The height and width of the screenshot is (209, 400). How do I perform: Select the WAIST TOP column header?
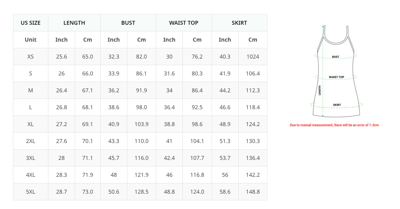(x=184, y=23)
